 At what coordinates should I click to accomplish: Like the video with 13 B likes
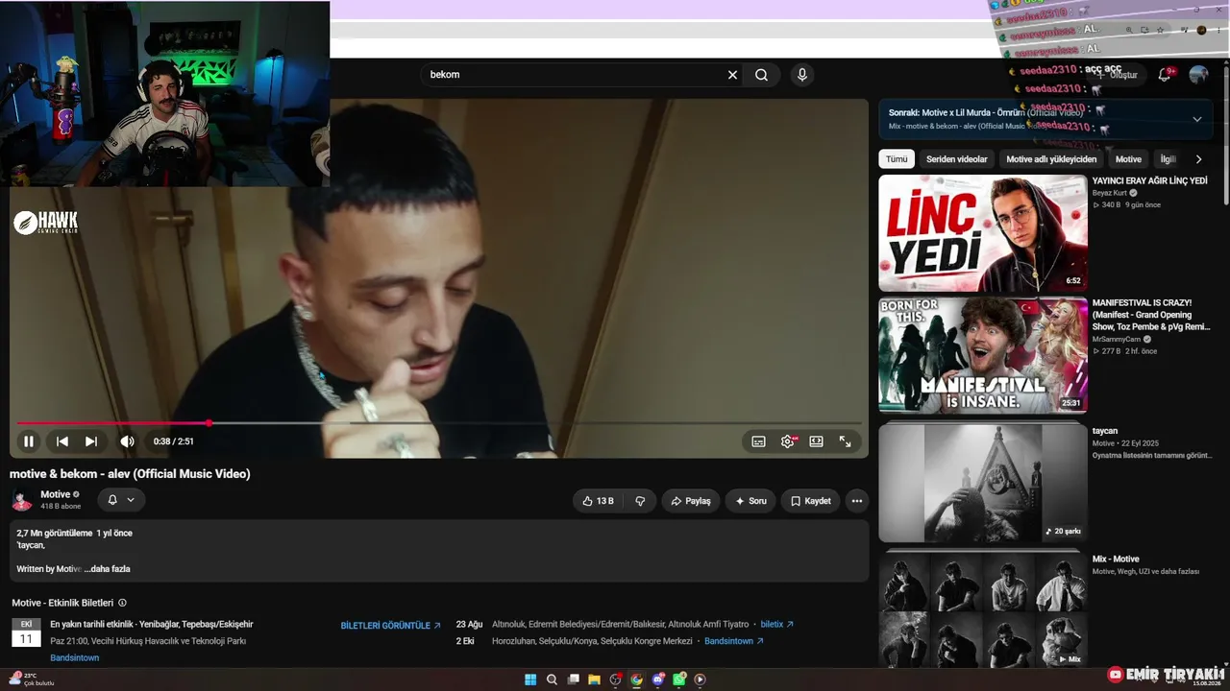tap(598, 501)
